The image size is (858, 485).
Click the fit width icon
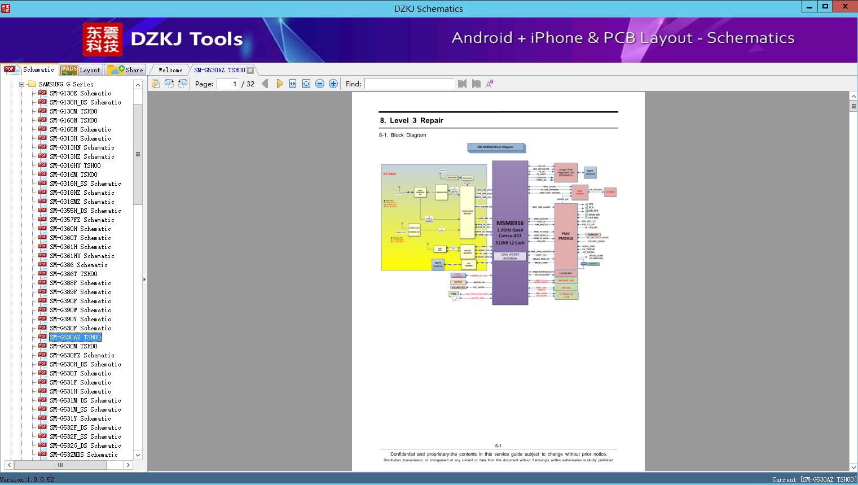293,84
